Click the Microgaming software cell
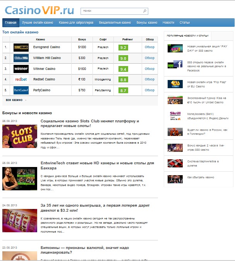 coord(103,79)
